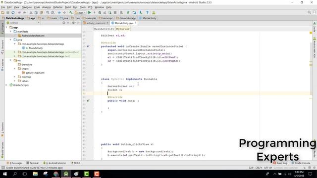Close the MainActivity.java editor tab
Image resolution: width=317 pixels, height=178 pixels.
(x=136, y=23)
